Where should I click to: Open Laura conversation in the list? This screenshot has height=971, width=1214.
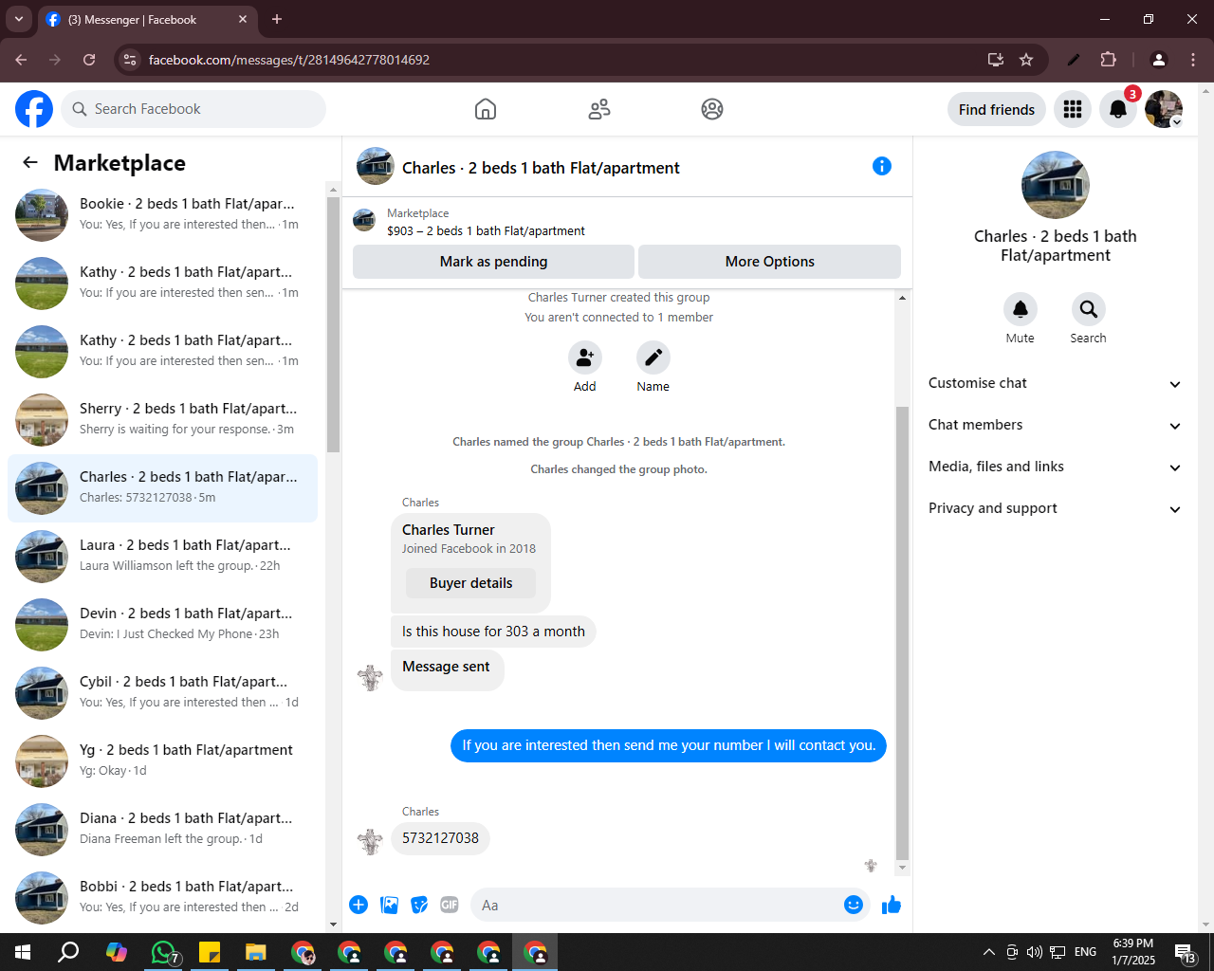[162, 556]
